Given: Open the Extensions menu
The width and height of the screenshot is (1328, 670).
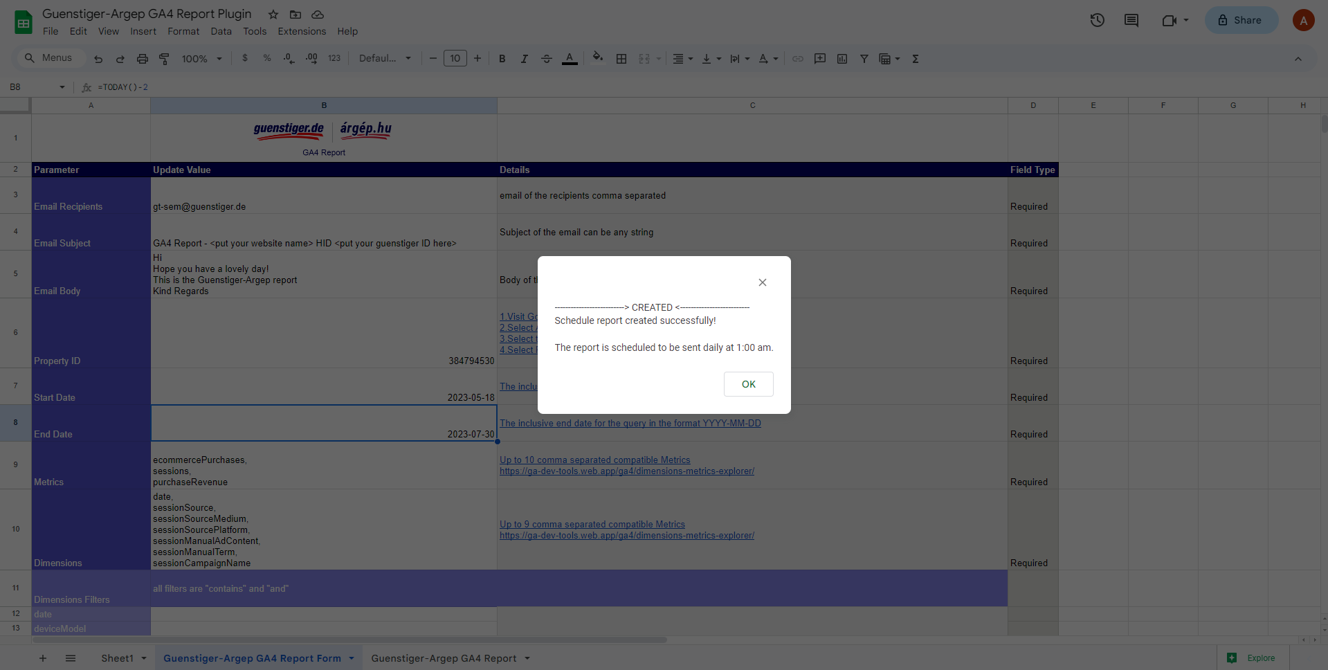Looking at the screenshot, I should pyautogui.click(x=302, y=31).
